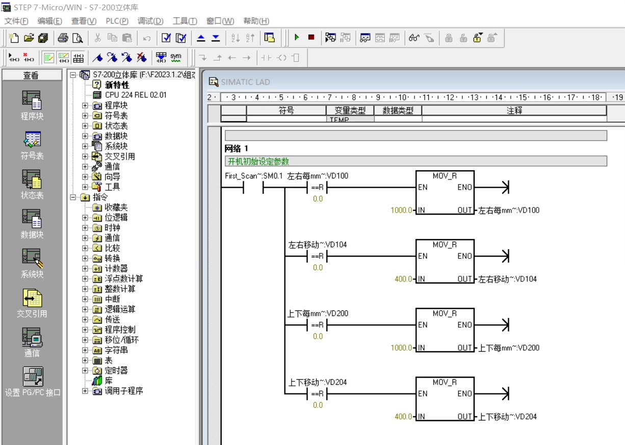This screenshot has height=445, width=625.
Task: Upload program from PLC (blue up arrow)
Action: point(201,38)
